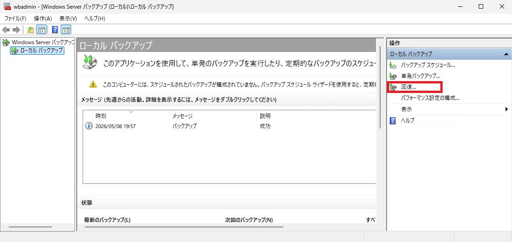Toggle the action pane toolbar icon
The height and width of the screenshot is (242, 512).
[66, 30]
